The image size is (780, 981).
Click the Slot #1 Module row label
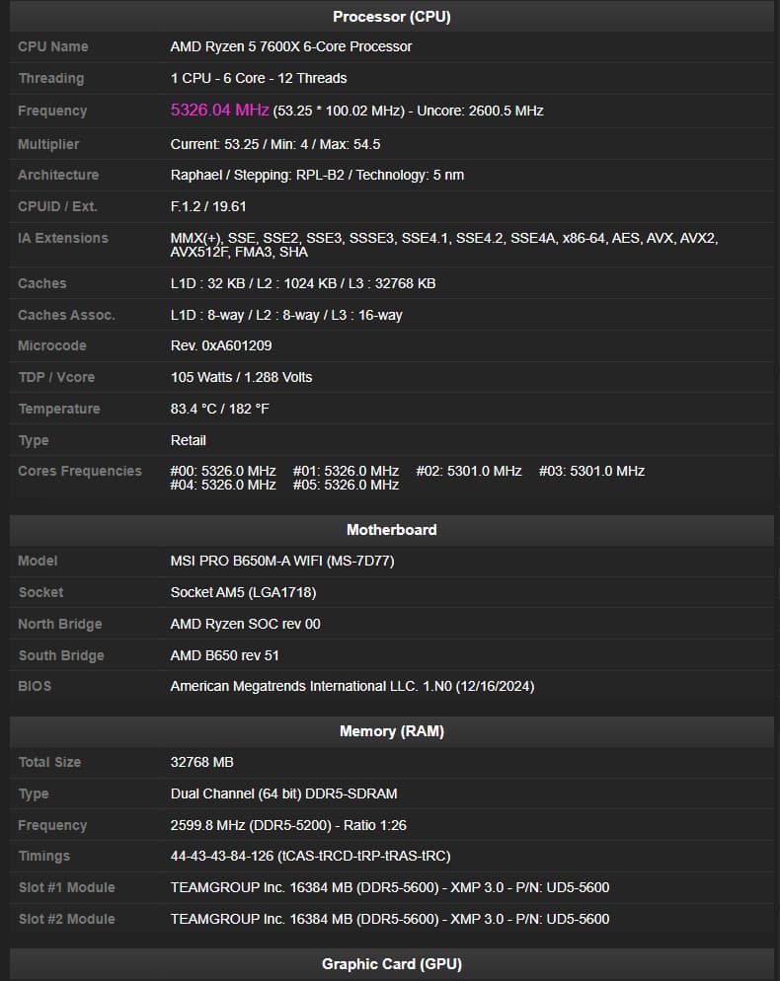(67, 888)
